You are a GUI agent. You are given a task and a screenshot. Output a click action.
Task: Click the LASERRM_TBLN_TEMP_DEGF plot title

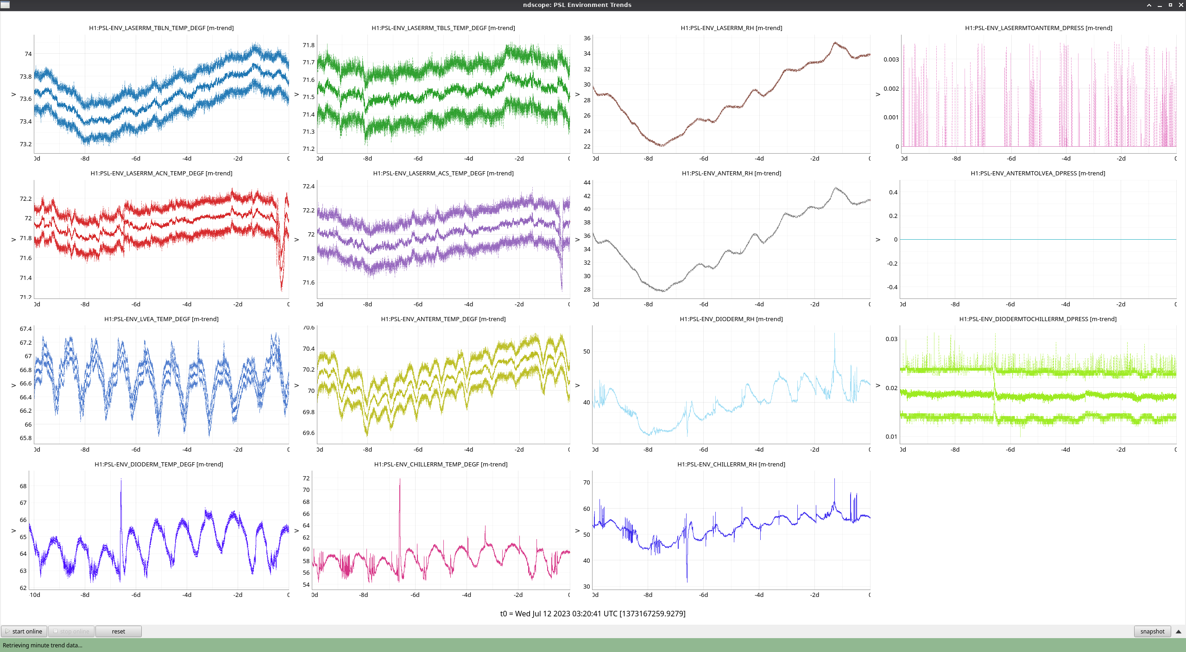tap(161, 28)
